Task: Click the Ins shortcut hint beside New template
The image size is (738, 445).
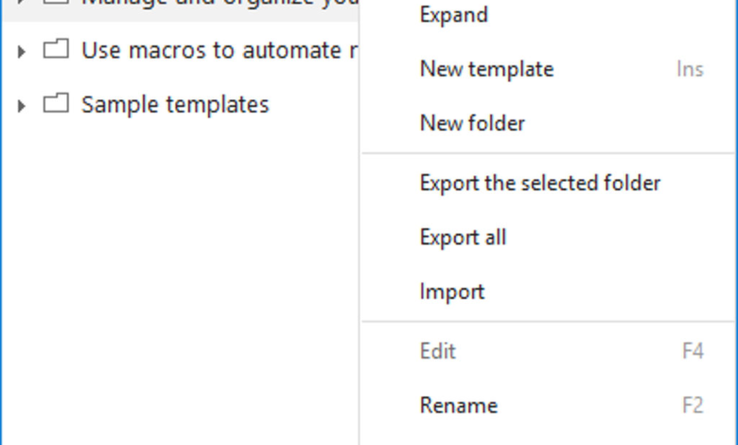Action: [x=690, y=69]
